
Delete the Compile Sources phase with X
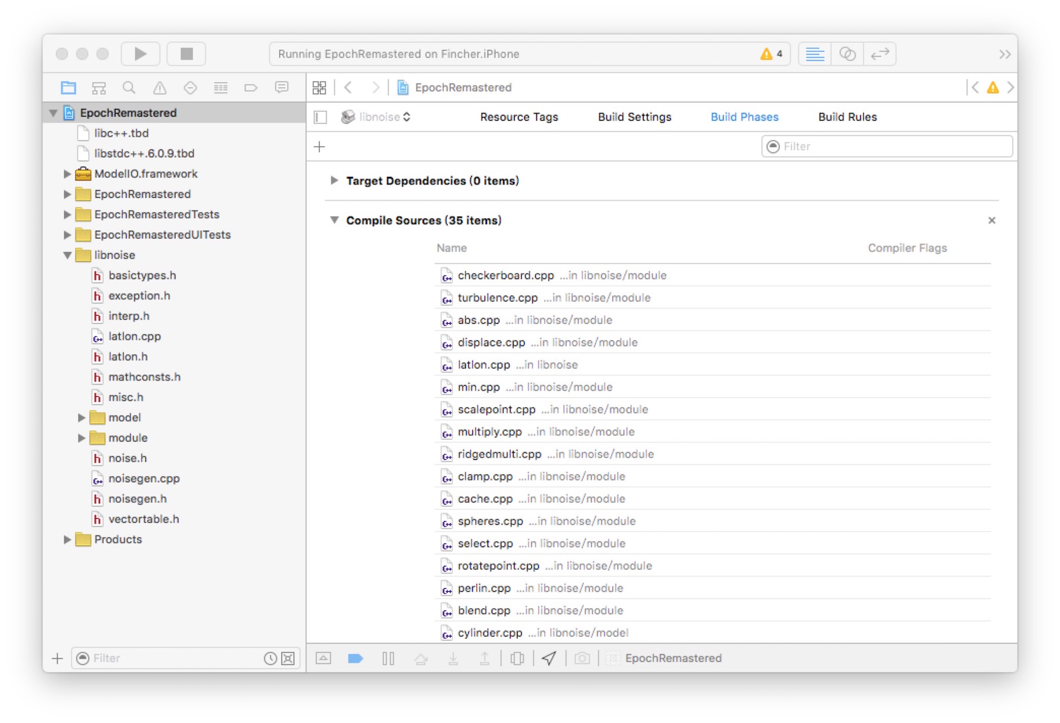[x=992, y=220]
